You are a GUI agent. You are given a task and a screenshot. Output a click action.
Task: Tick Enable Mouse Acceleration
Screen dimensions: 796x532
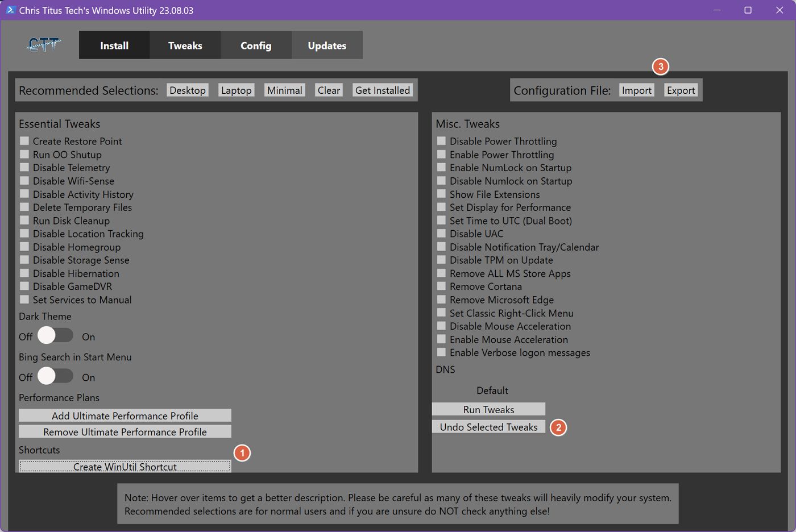pos(441,339)
